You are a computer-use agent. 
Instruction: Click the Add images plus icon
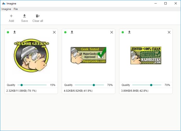(x=11, y=16)
